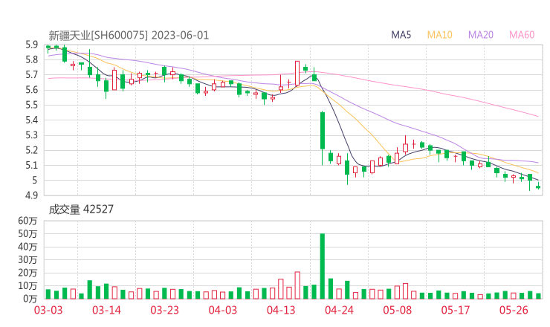Click the 5.9 price axis label
Screen dimensions: 550x327
pyautogui.click(x=31, y=45)
